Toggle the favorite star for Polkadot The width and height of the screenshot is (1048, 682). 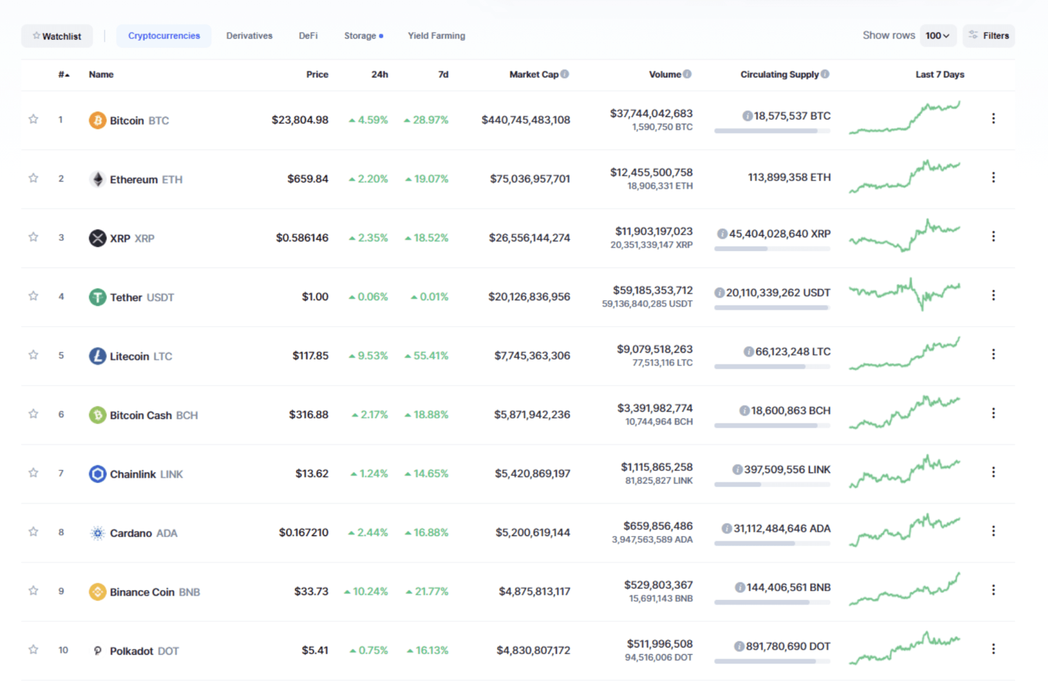pyautogui.click(x=34, y=649)
